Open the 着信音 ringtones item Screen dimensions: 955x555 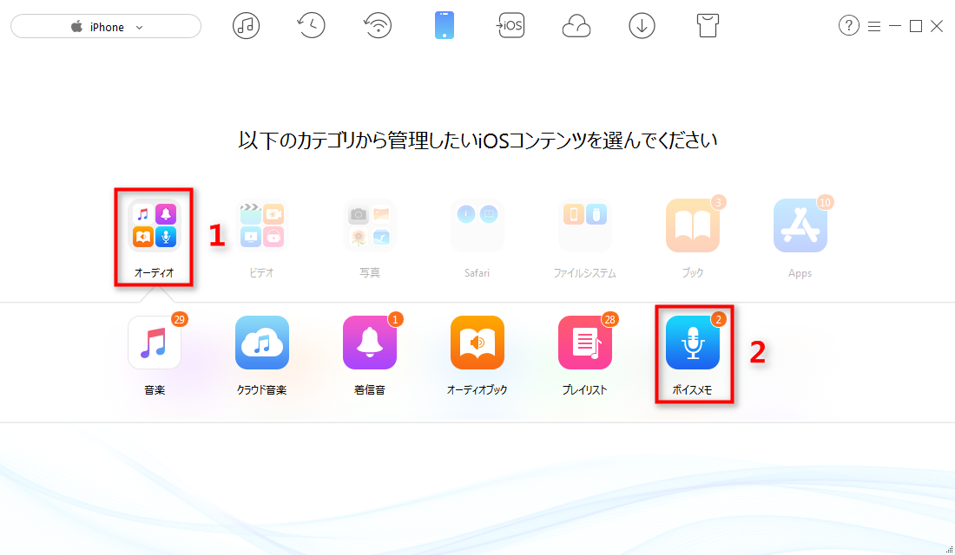pos(370,355)
